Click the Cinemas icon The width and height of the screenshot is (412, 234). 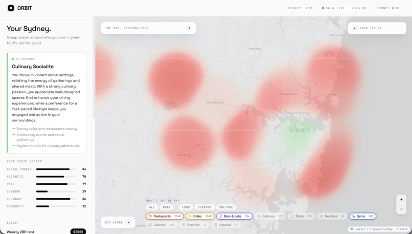pyautogui.click(x=184, y=225)
